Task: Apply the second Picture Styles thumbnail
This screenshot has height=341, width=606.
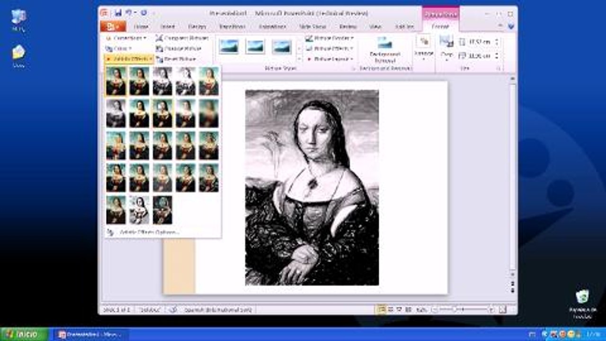Action: point(255,46)
